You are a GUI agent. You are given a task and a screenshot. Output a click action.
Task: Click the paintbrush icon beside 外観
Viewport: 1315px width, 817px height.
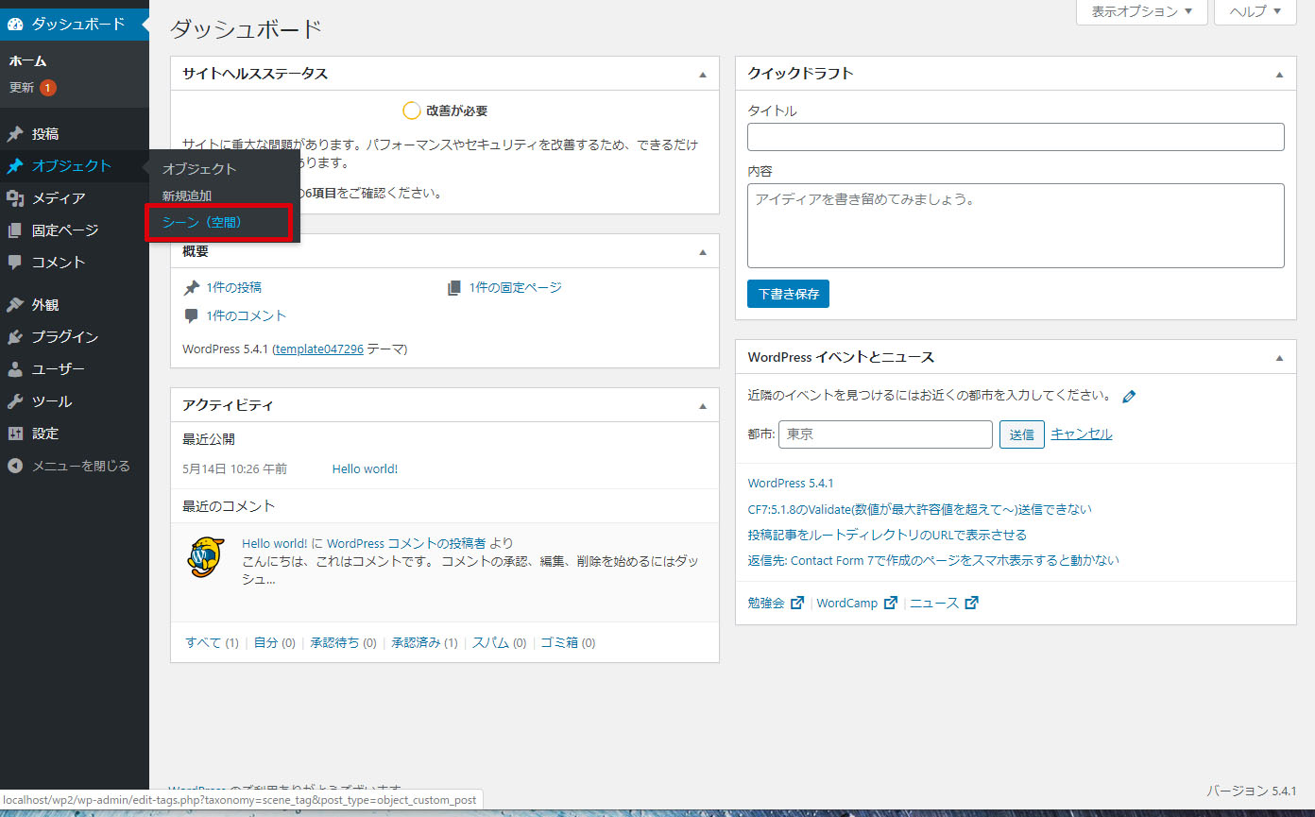15,305
